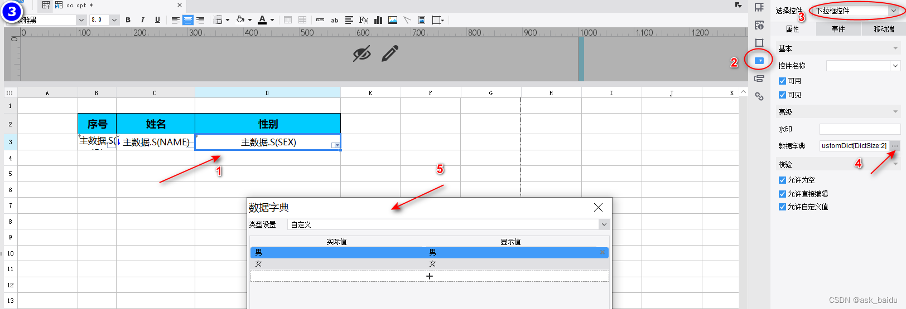The image size is (906, 309).
Task: Align cell text center
Action: tap(188, 20)
